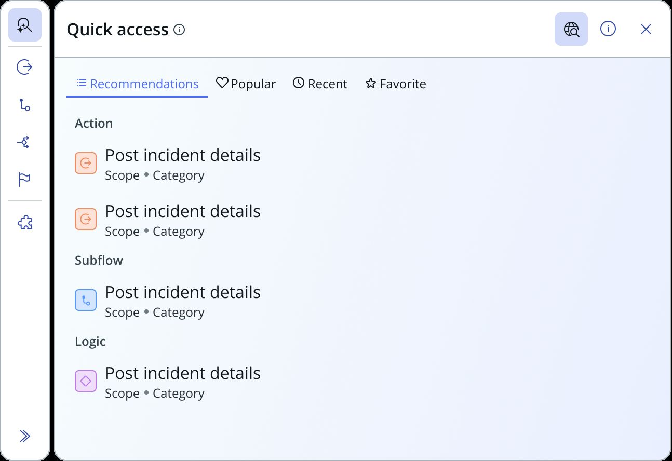Switch to the Popular tab
Screen dimensions: 672x461
[246, 84]
